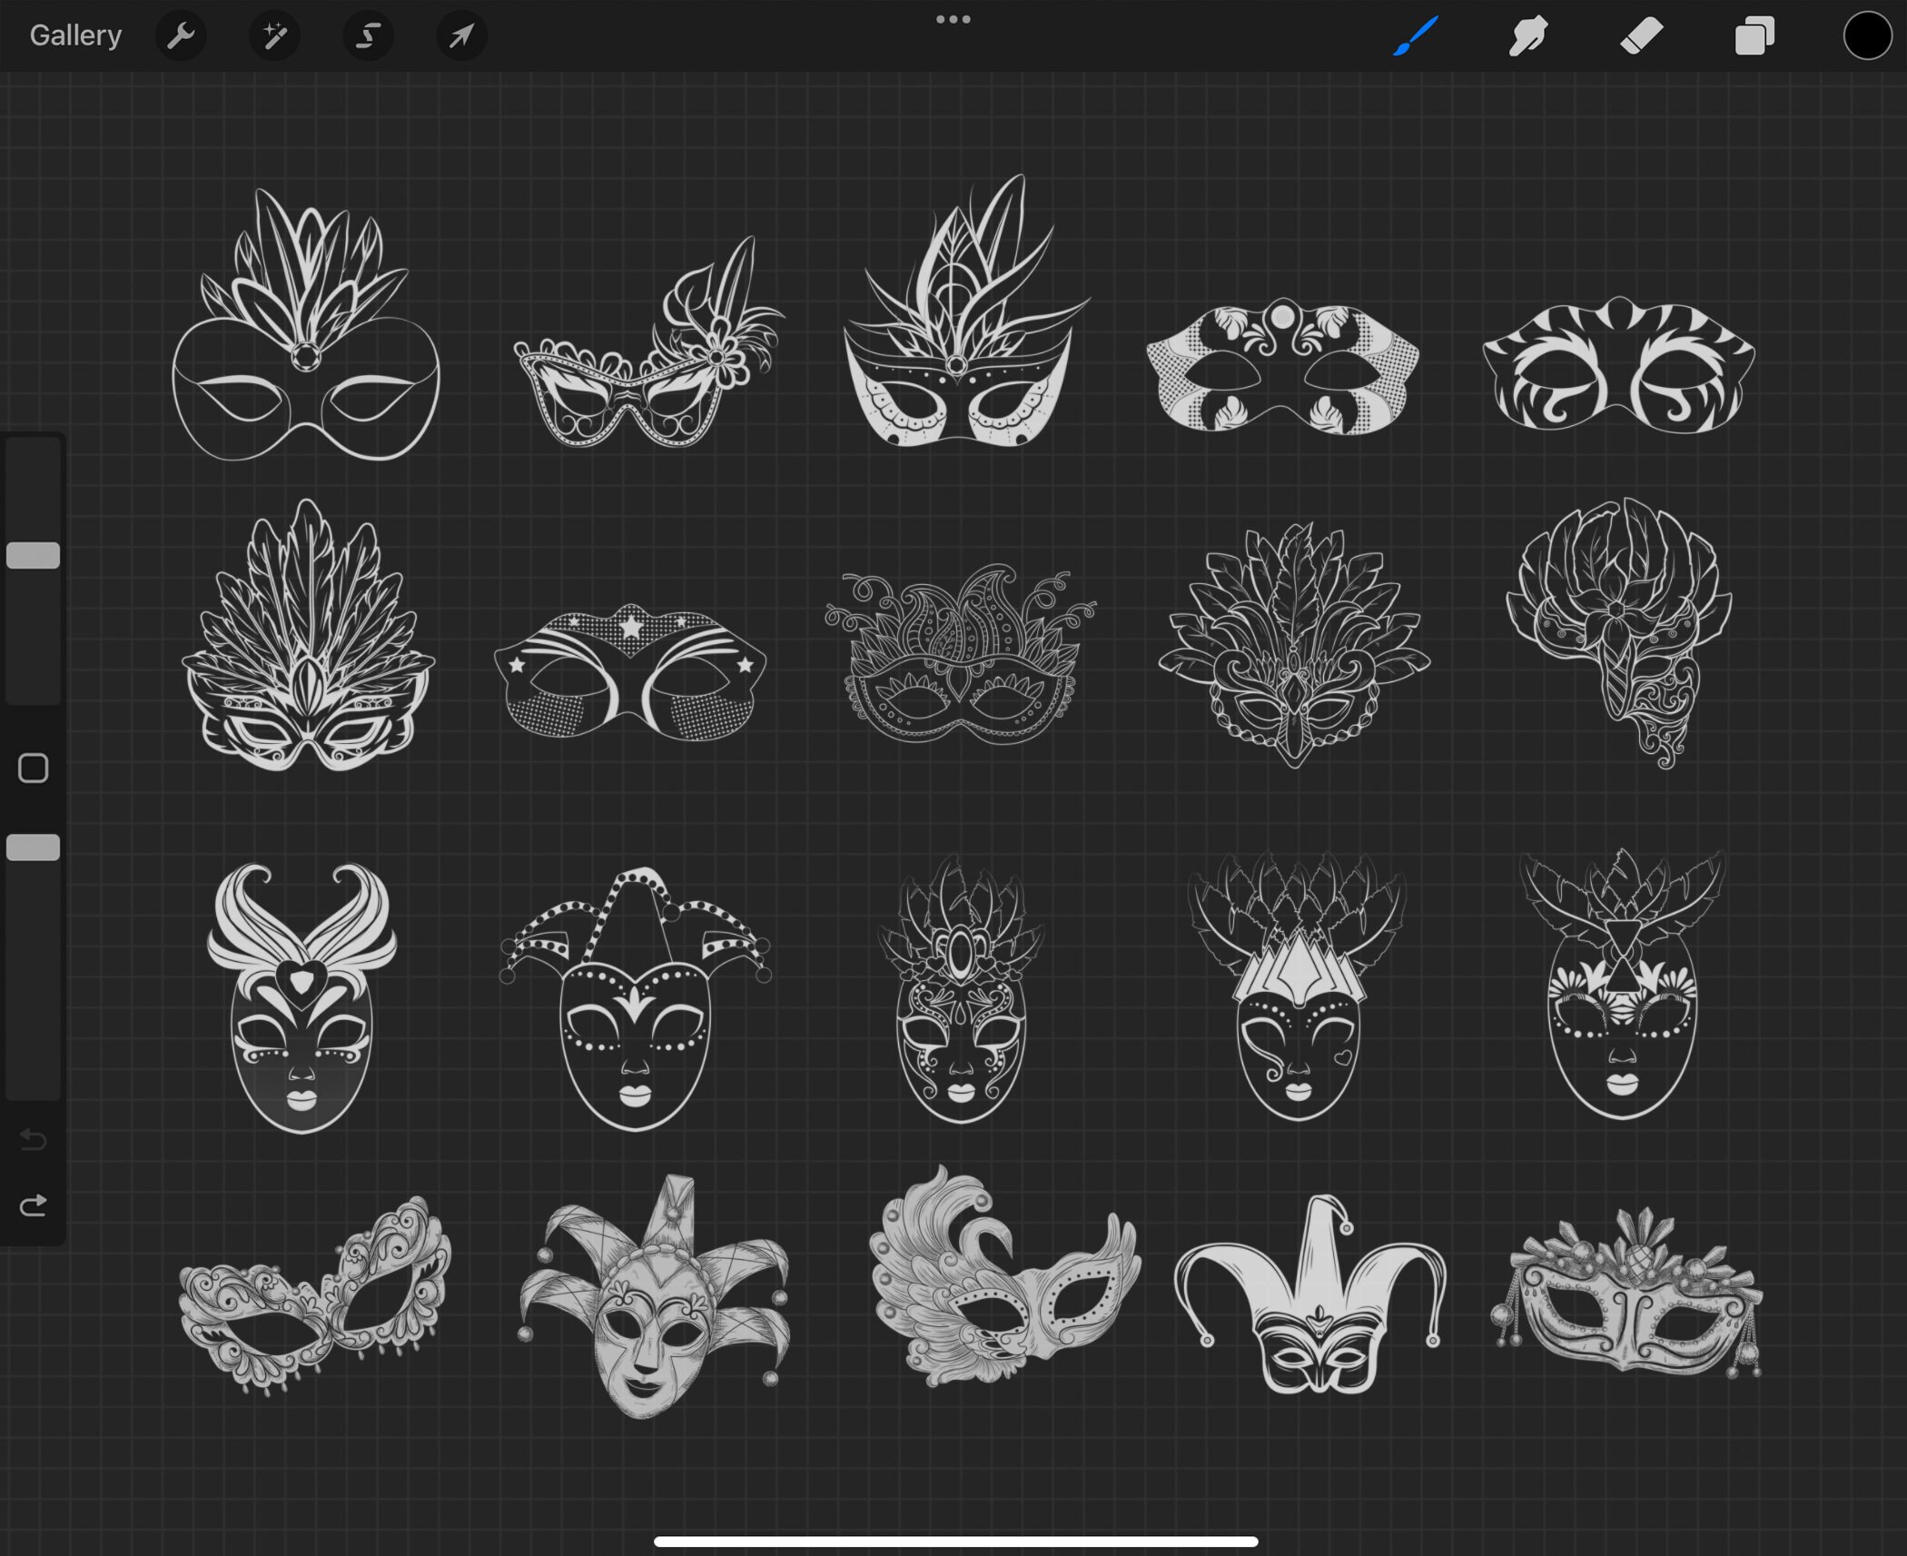Select the Smudge tool
Image resolution: width=1907 pixels, height=1556 pixels.
coord(1527,35)
